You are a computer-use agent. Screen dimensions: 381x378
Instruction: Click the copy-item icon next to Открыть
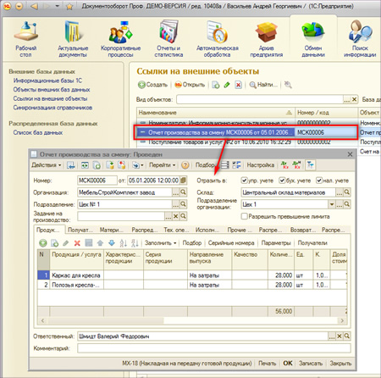pos(216,85)
